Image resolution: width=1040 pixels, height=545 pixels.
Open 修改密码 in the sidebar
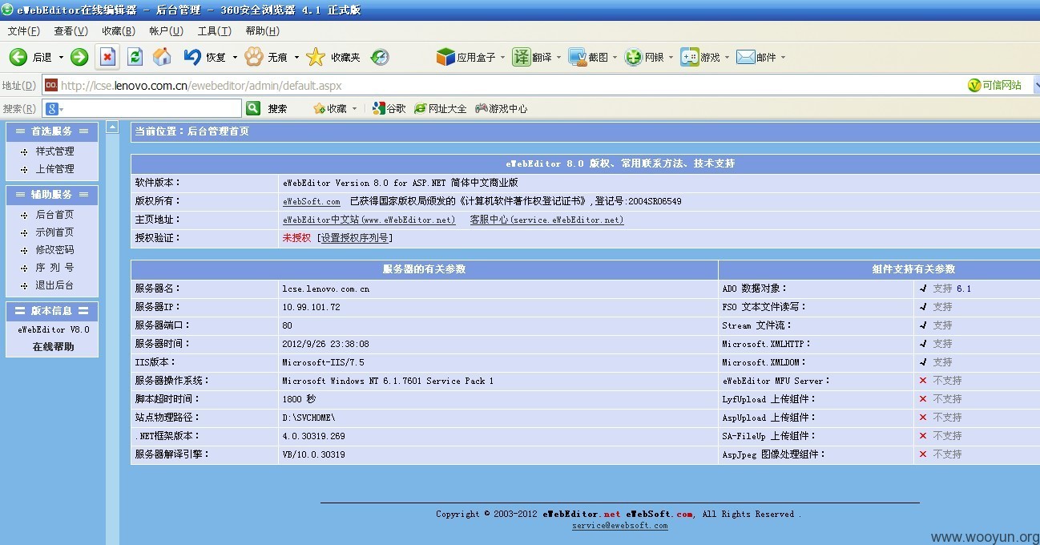click(54, 249)
